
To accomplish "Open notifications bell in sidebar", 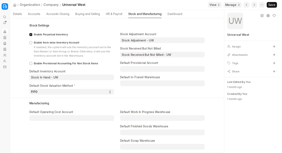I will click(5, 23).
